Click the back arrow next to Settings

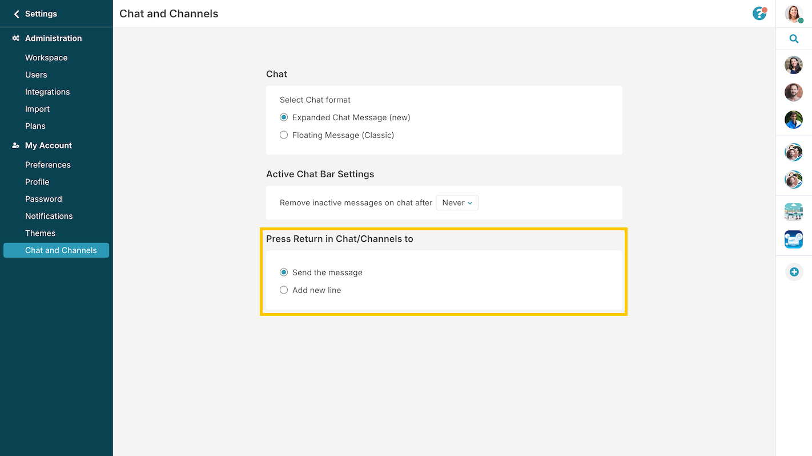pyautogui.click(x=16, y=14)
